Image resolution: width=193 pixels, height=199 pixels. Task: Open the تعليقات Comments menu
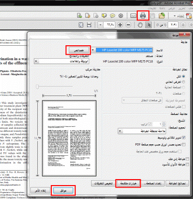[152, 8]
